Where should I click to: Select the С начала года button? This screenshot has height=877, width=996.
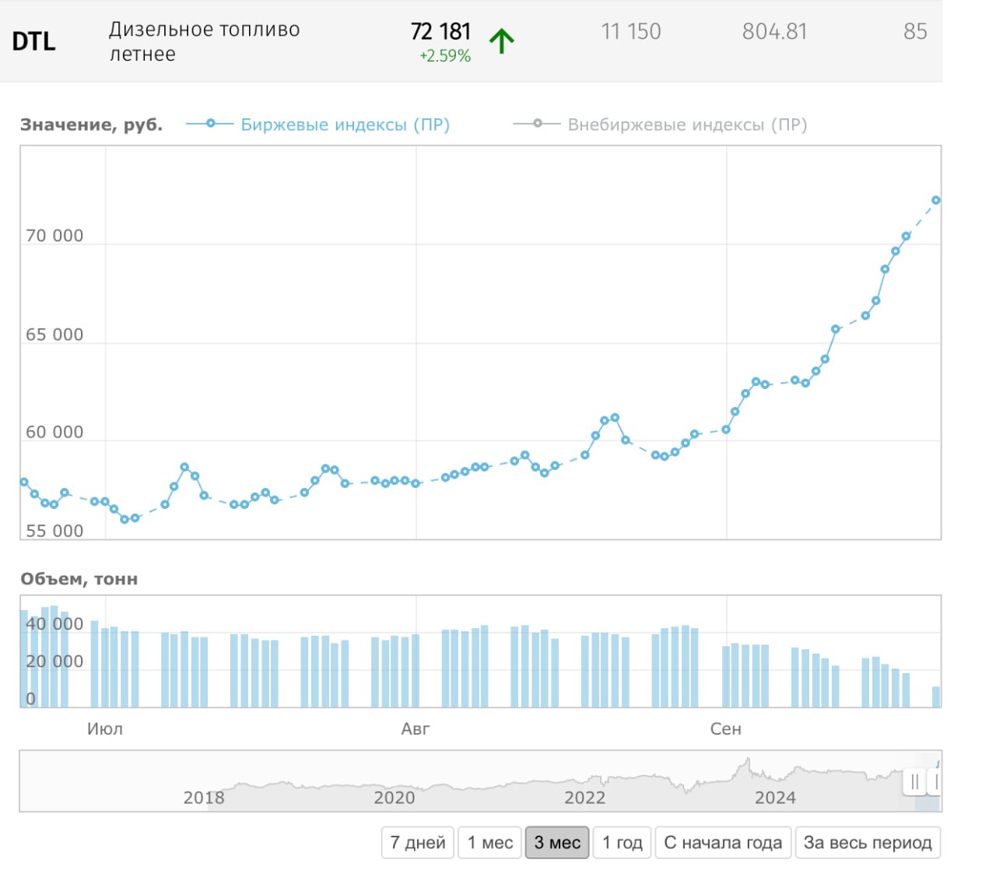723,843
